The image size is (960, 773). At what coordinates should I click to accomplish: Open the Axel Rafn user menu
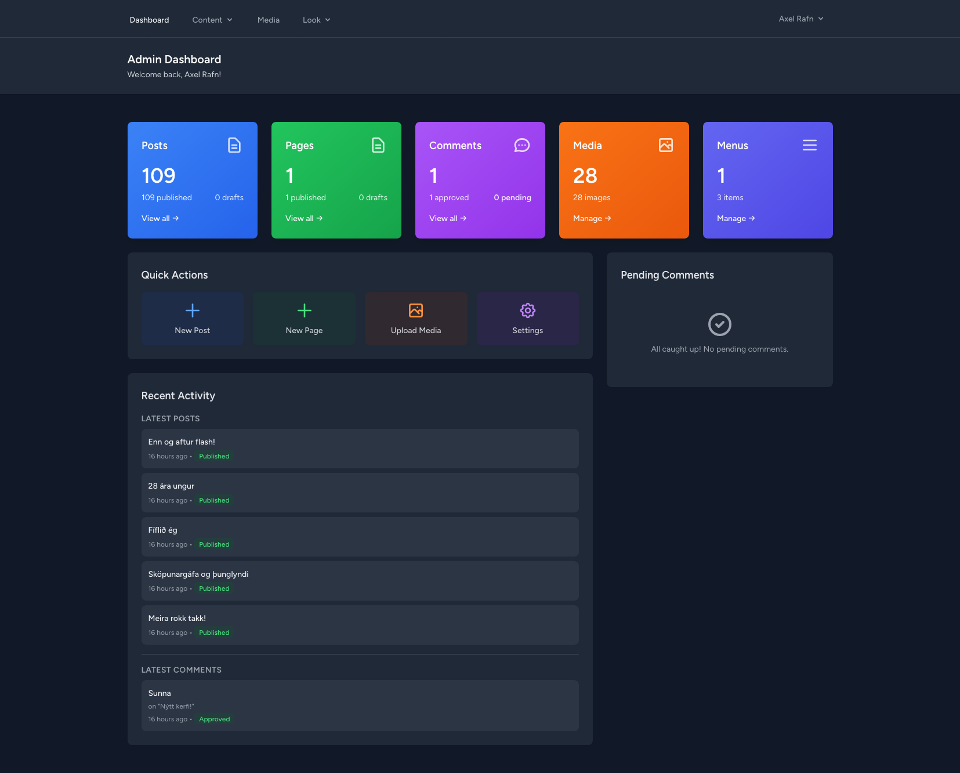[800, 19]
